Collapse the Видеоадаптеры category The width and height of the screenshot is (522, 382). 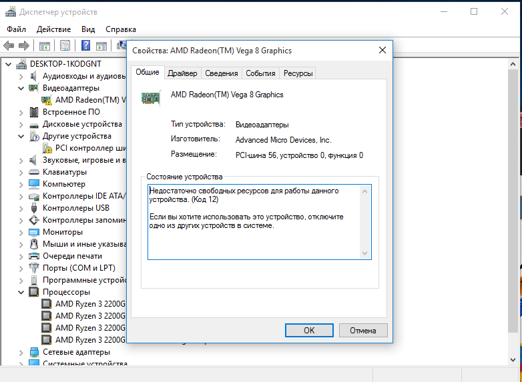click(x=21, y=88)
